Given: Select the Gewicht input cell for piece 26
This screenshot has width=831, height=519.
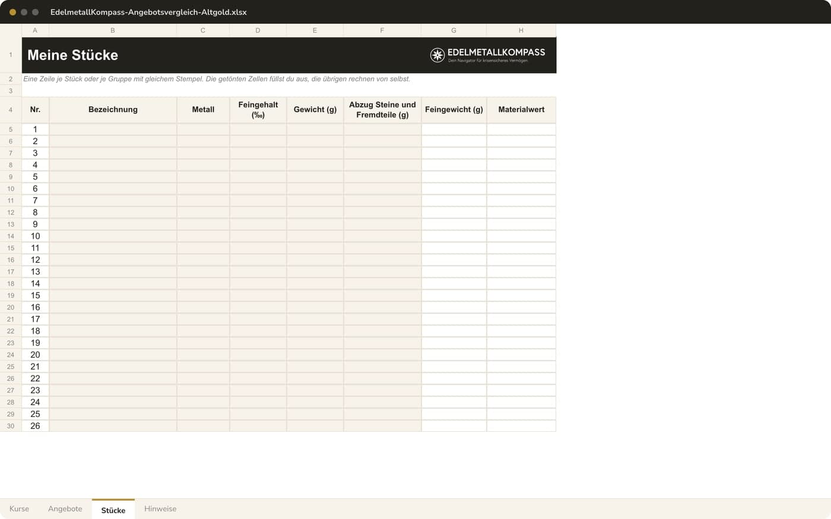Looking at the screenshot, I should pos(315,426).
